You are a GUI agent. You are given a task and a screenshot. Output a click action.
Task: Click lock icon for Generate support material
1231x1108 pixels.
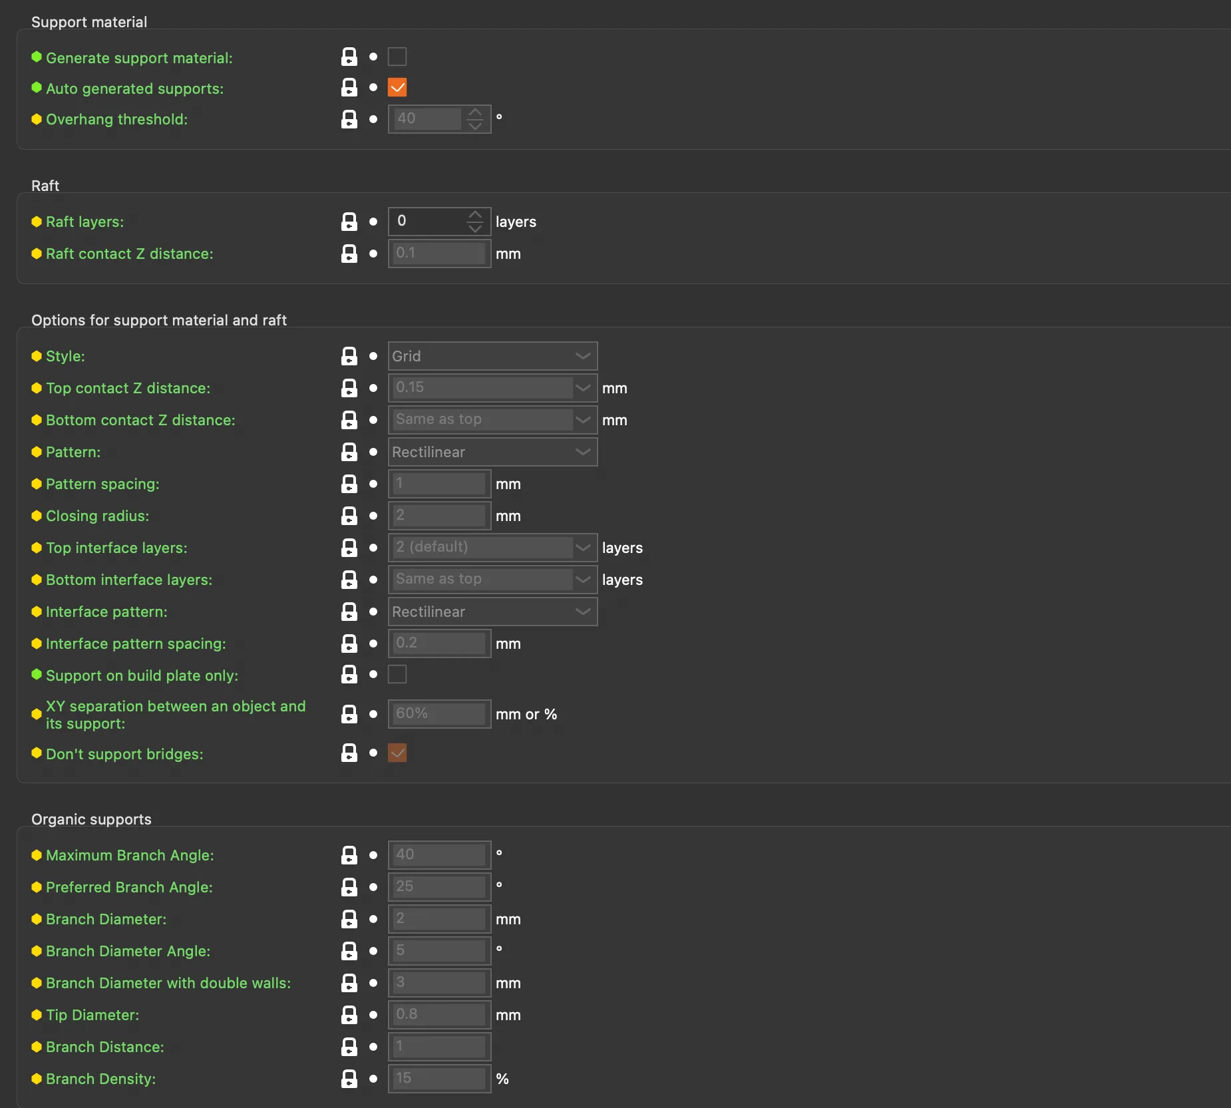pyautogui.click(x=349, y=57)
